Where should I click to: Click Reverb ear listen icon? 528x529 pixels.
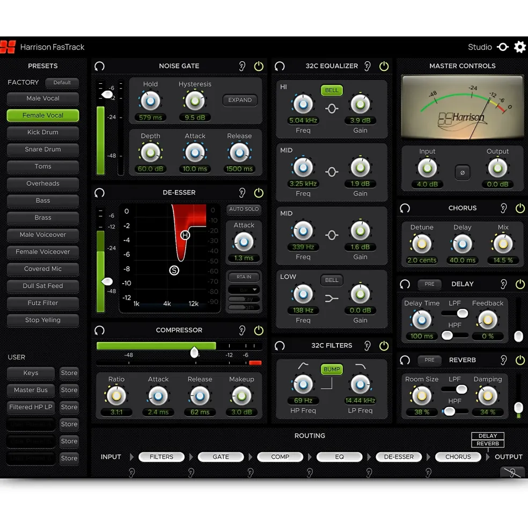[x=504, y=360]
